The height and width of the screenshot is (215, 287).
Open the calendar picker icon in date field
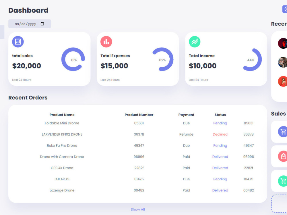tap(42, 24)
